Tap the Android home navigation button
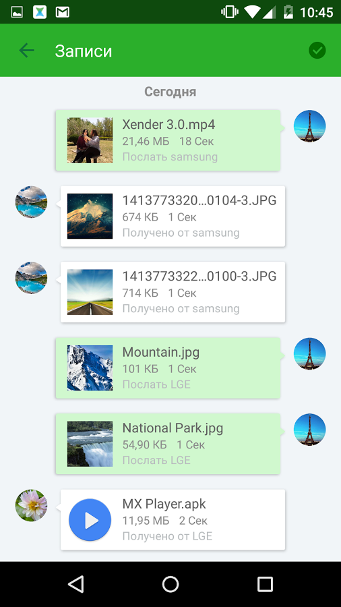 (x=170, y=584)
